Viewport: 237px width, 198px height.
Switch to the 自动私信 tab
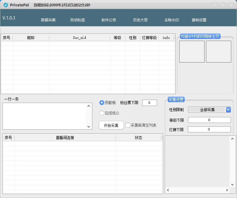(77, 20)
